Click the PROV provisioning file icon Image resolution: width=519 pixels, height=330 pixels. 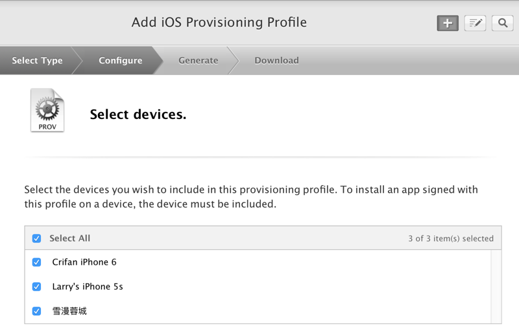click(x=47, y=111)
